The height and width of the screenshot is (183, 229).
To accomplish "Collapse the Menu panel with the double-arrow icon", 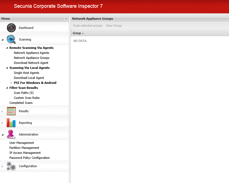I will 66,18.
